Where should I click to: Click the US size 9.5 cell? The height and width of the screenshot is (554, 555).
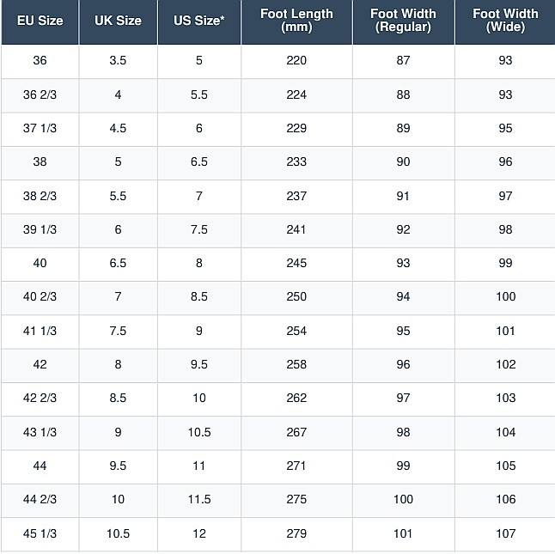point(199,365)
